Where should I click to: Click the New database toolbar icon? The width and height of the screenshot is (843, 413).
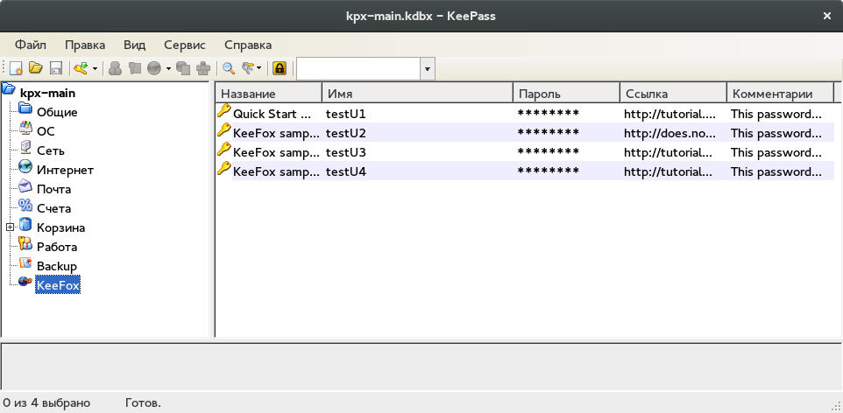click(16, 68)
